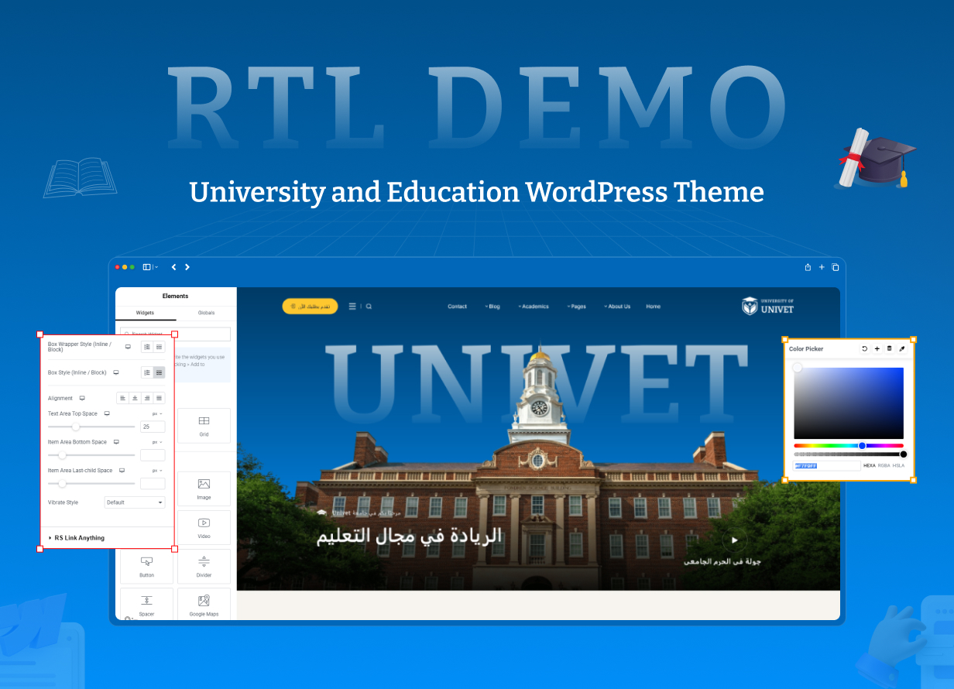954x689 pixels.
Task: Click the University of Univet logo
Action: coord(767,306)
